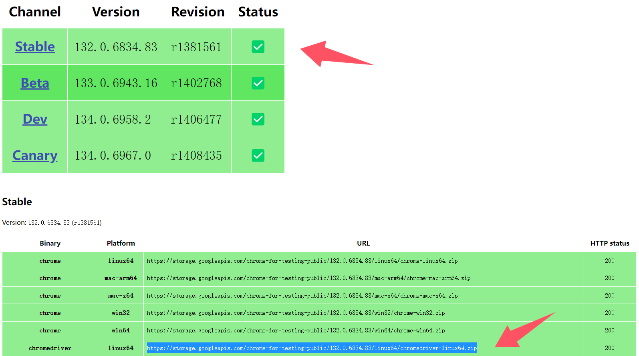This screenshot has height=356, width=639.
Task: Click the Binary column header
Action: (50, 243)
